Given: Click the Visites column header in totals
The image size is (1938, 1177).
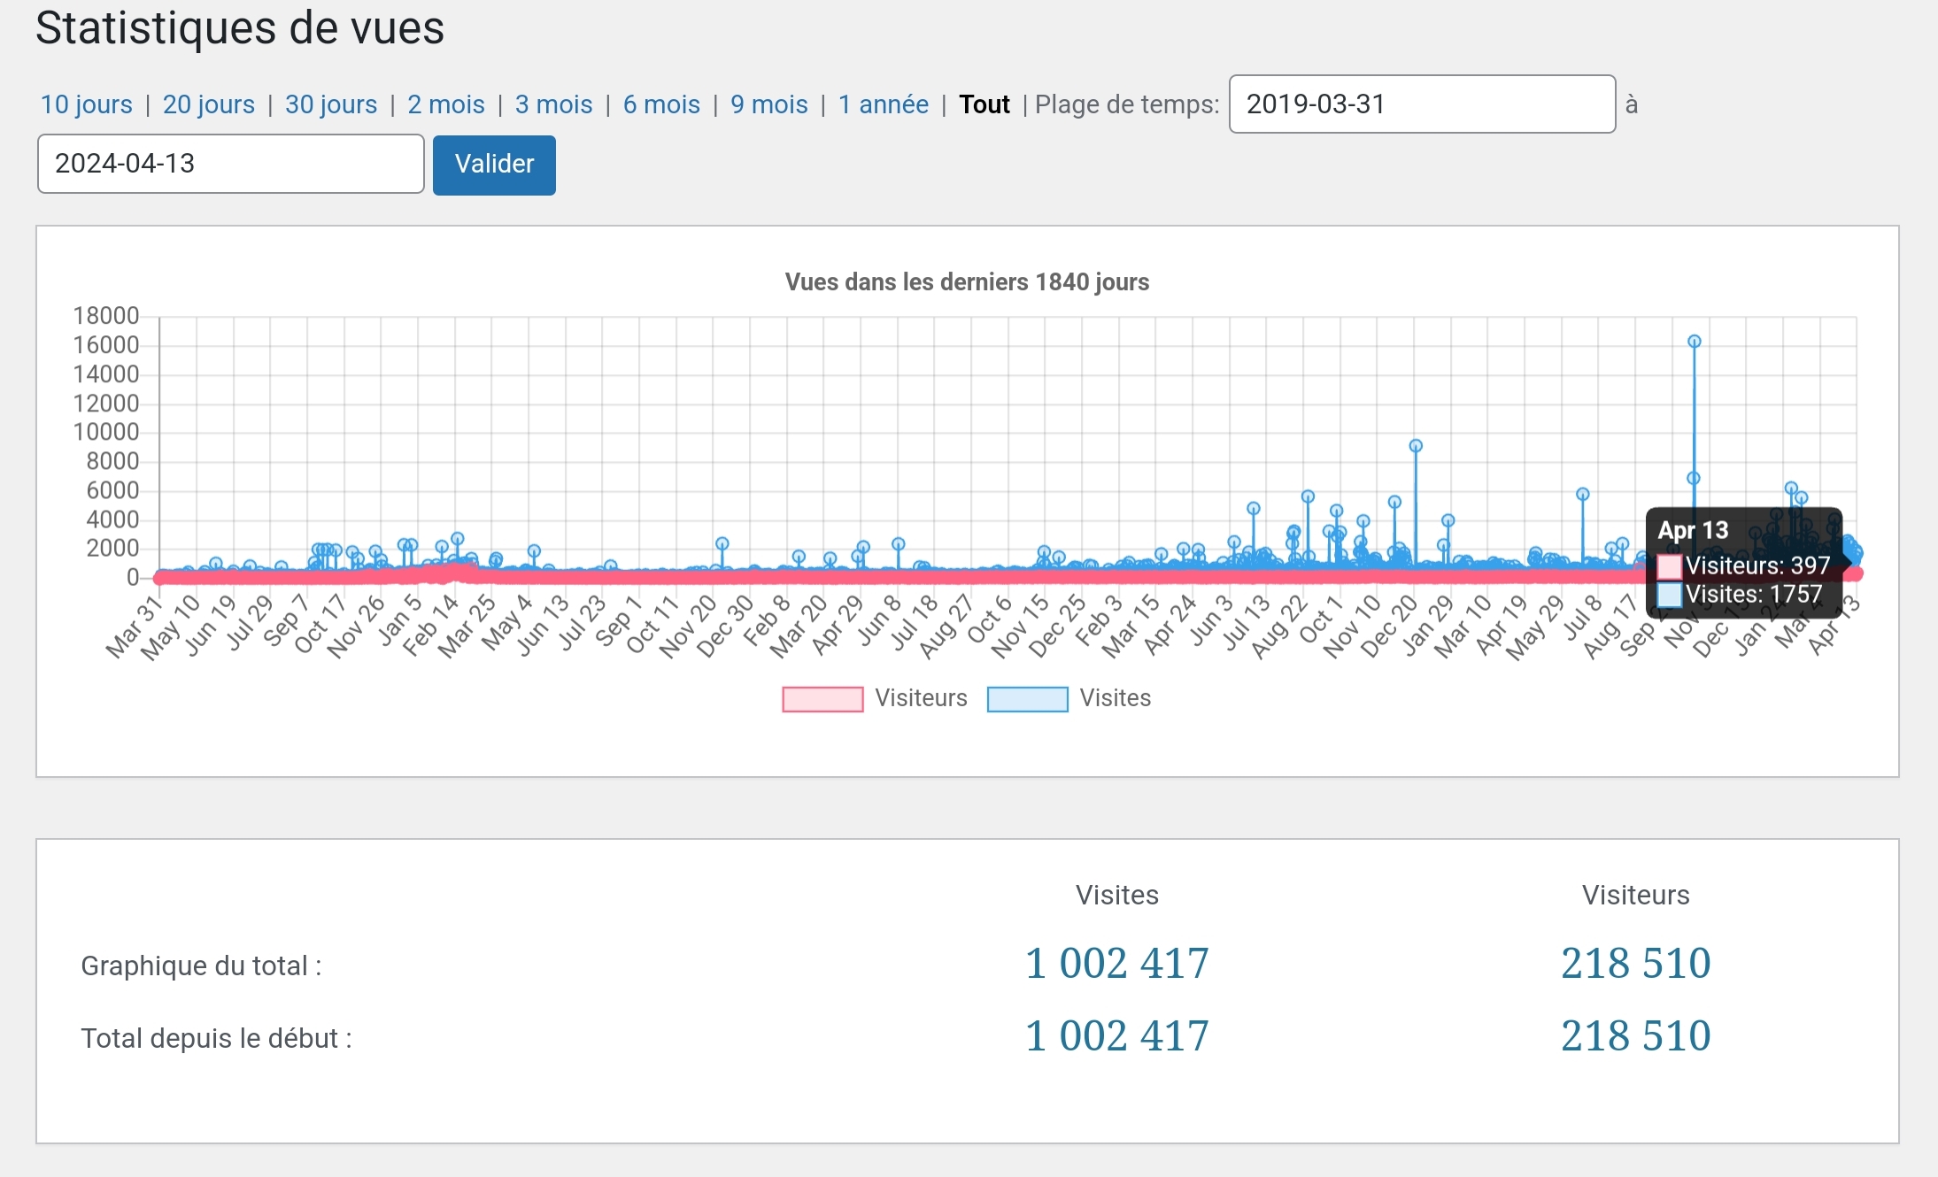Looking at the screenshot, I should [x=1117, y=895].
